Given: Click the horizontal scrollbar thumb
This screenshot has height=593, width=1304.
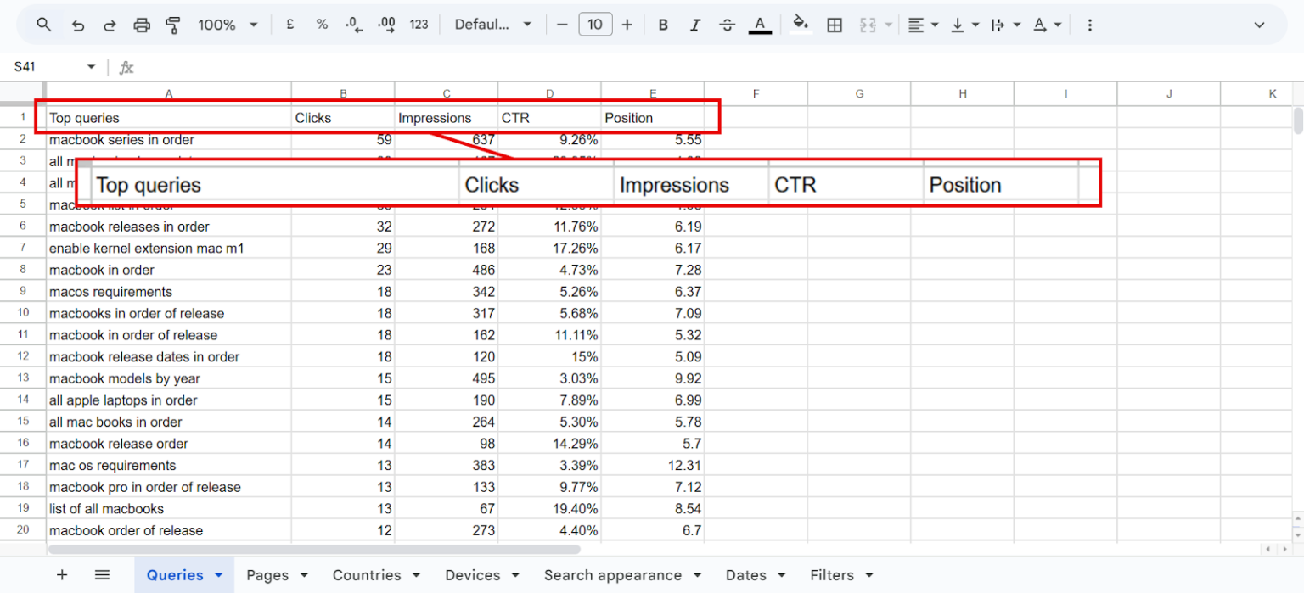Looking at the screenshot, I should click(x=314, y=550).
